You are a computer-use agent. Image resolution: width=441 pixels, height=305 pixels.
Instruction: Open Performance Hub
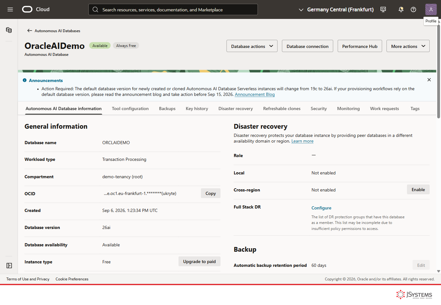coord(360,46)
